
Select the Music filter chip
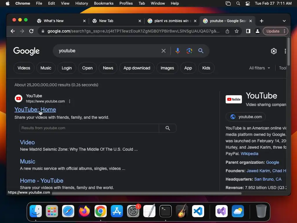tap(46, 68)
